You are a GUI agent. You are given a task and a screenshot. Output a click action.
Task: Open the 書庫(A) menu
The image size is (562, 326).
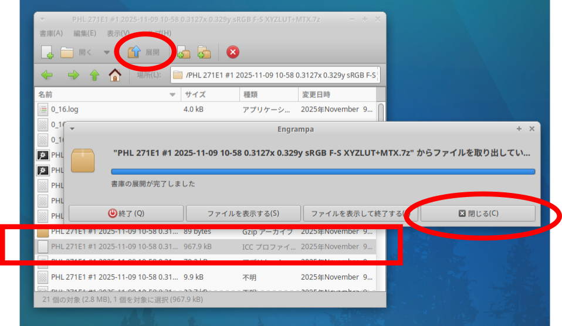pos(50,33)
